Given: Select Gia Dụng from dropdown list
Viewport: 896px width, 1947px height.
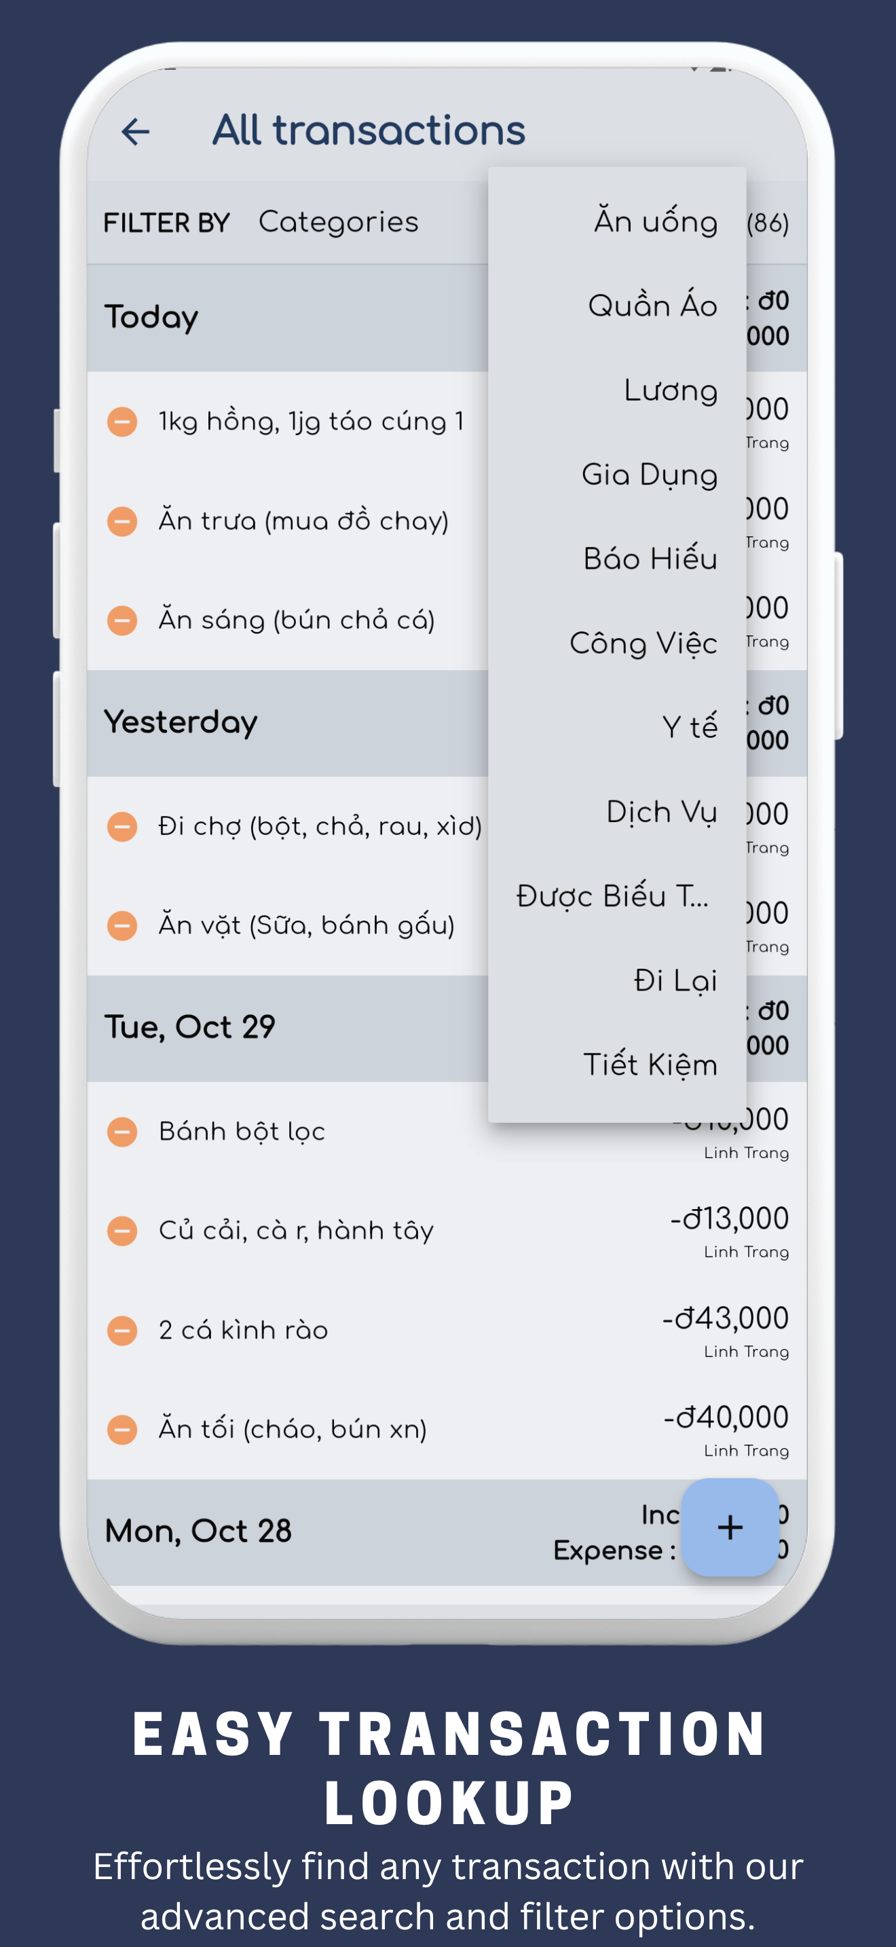Looking at the screenshot, I should click(x=649, y=475).
